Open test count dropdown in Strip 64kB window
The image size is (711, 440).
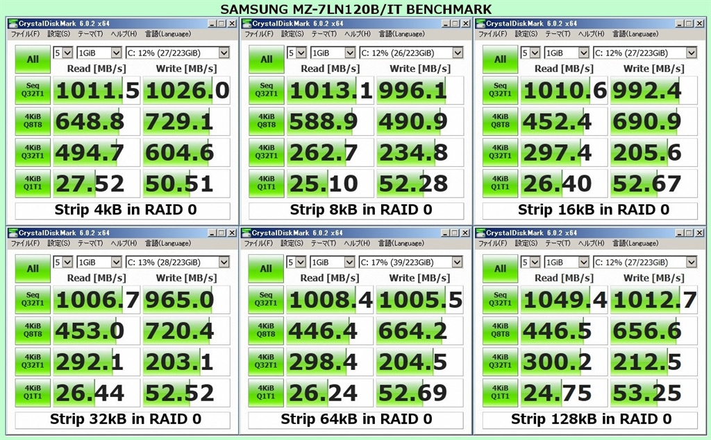[x=296, y=262]
